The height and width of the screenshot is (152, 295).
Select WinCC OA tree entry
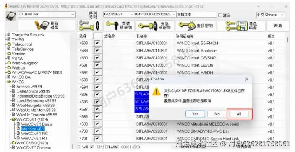pyautogui.click(x=21, y=77)
